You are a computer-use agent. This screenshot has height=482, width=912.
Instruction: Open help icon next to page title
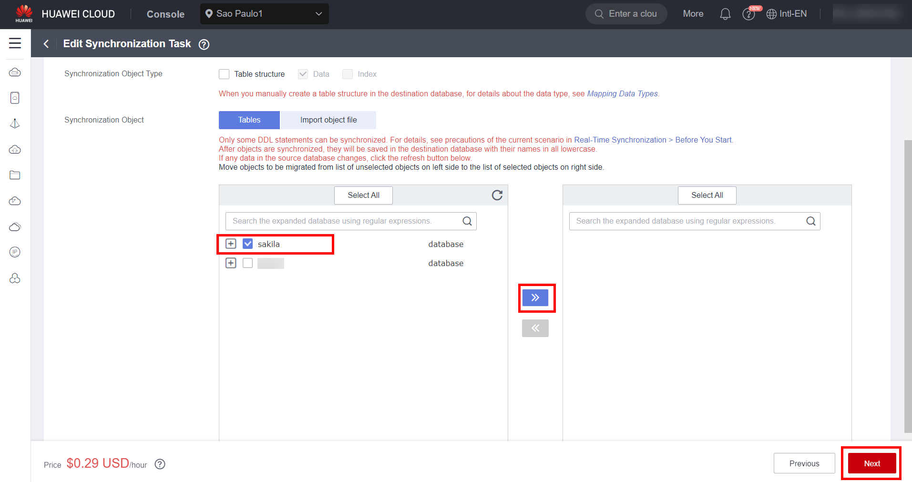[204, 44]
